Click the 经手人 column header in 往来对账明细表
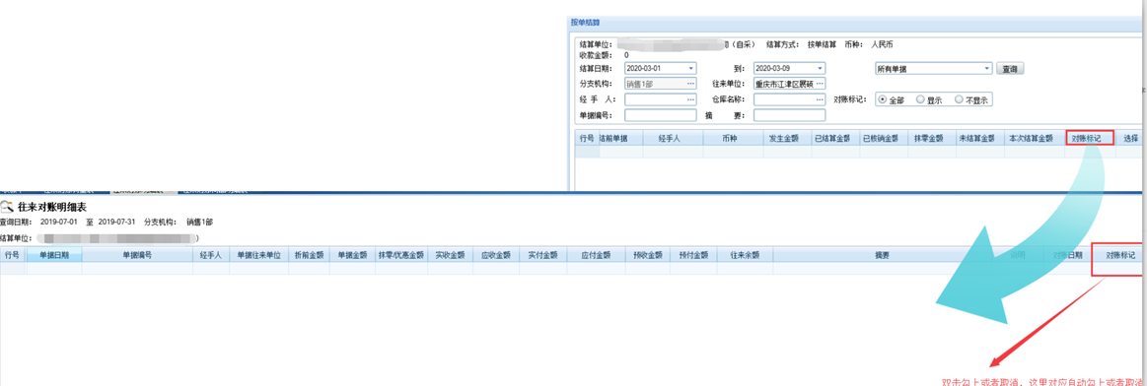Screen dimensions: 1148x386 coord(210,255)
